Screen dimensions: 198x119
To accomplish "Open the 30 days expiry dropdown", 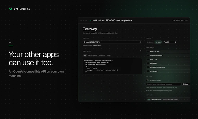I will point(186,84).
